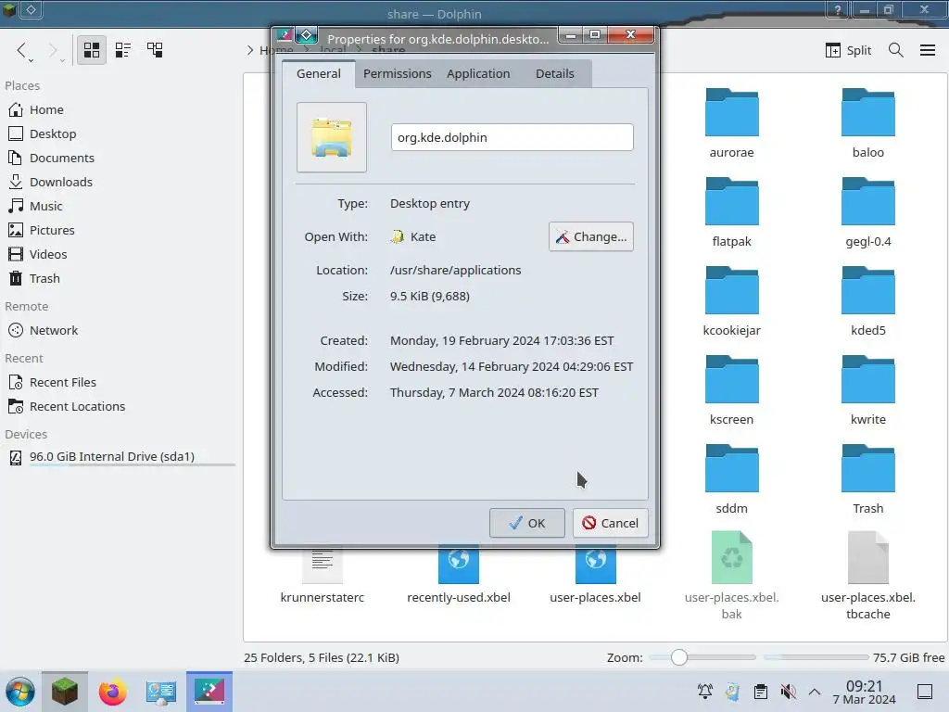Select the kcookiejar folder
949x712 pixels.
click(732, 301)
